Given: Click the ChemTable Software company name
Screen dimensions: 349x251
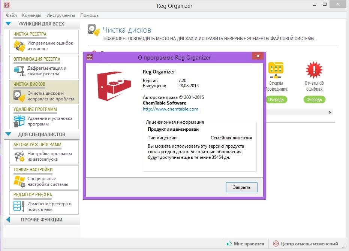Looking at the screenshot, I should (165, 103).
